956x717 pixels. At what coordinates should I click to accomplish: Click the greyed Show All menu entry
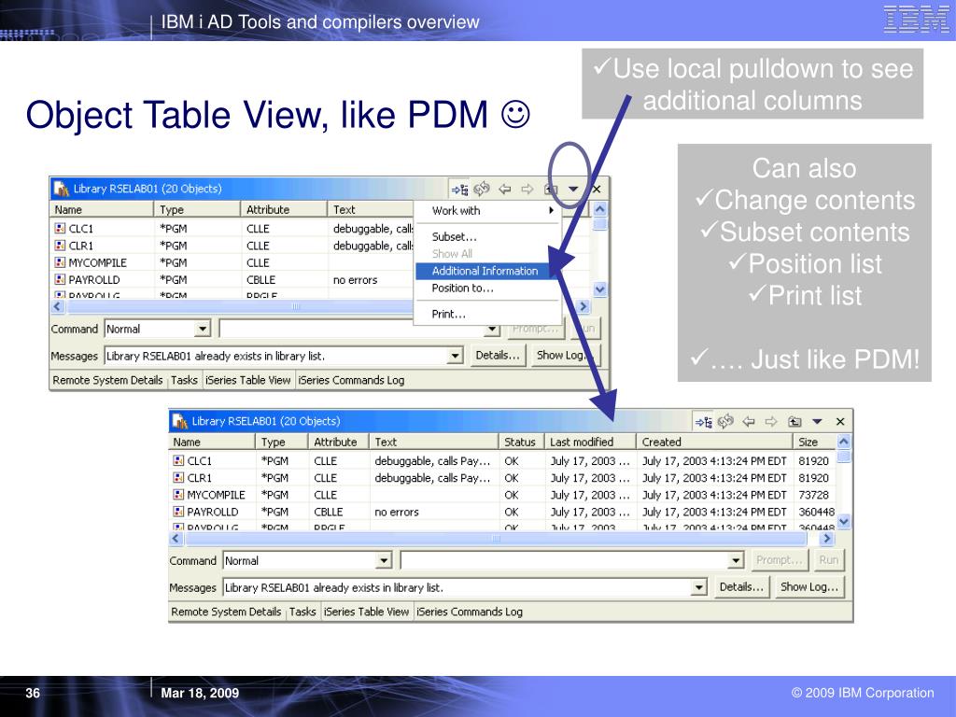(x=487, y=254)
